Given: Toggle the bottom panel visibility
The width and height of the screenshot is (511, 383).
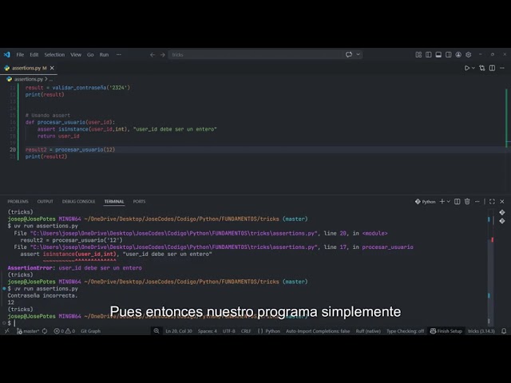Looking at the screenshot, I should [438, 54].
